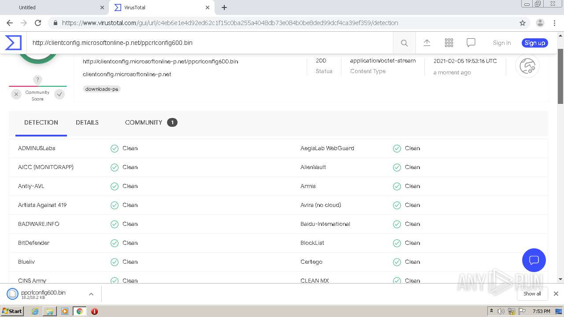Image resolution: width=564 pixels, height=317 pixels.
Task: Open the Chrome profile avatar icon
Action: (540, 23)
